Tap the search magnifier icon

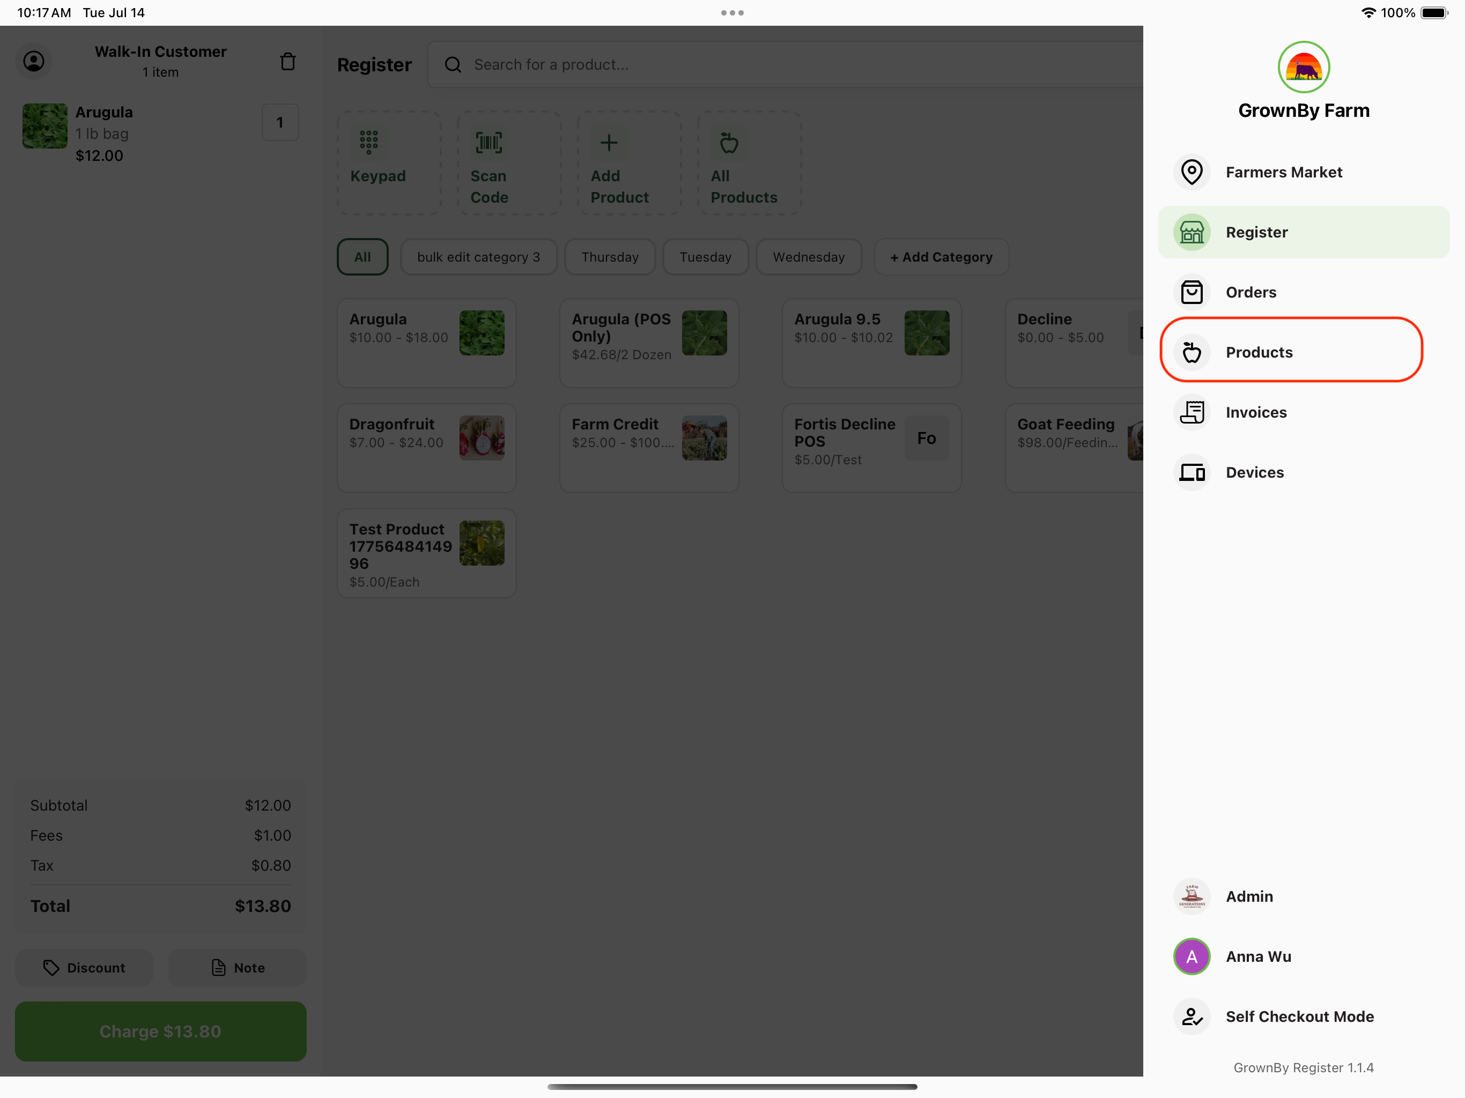tap(453, 65)
